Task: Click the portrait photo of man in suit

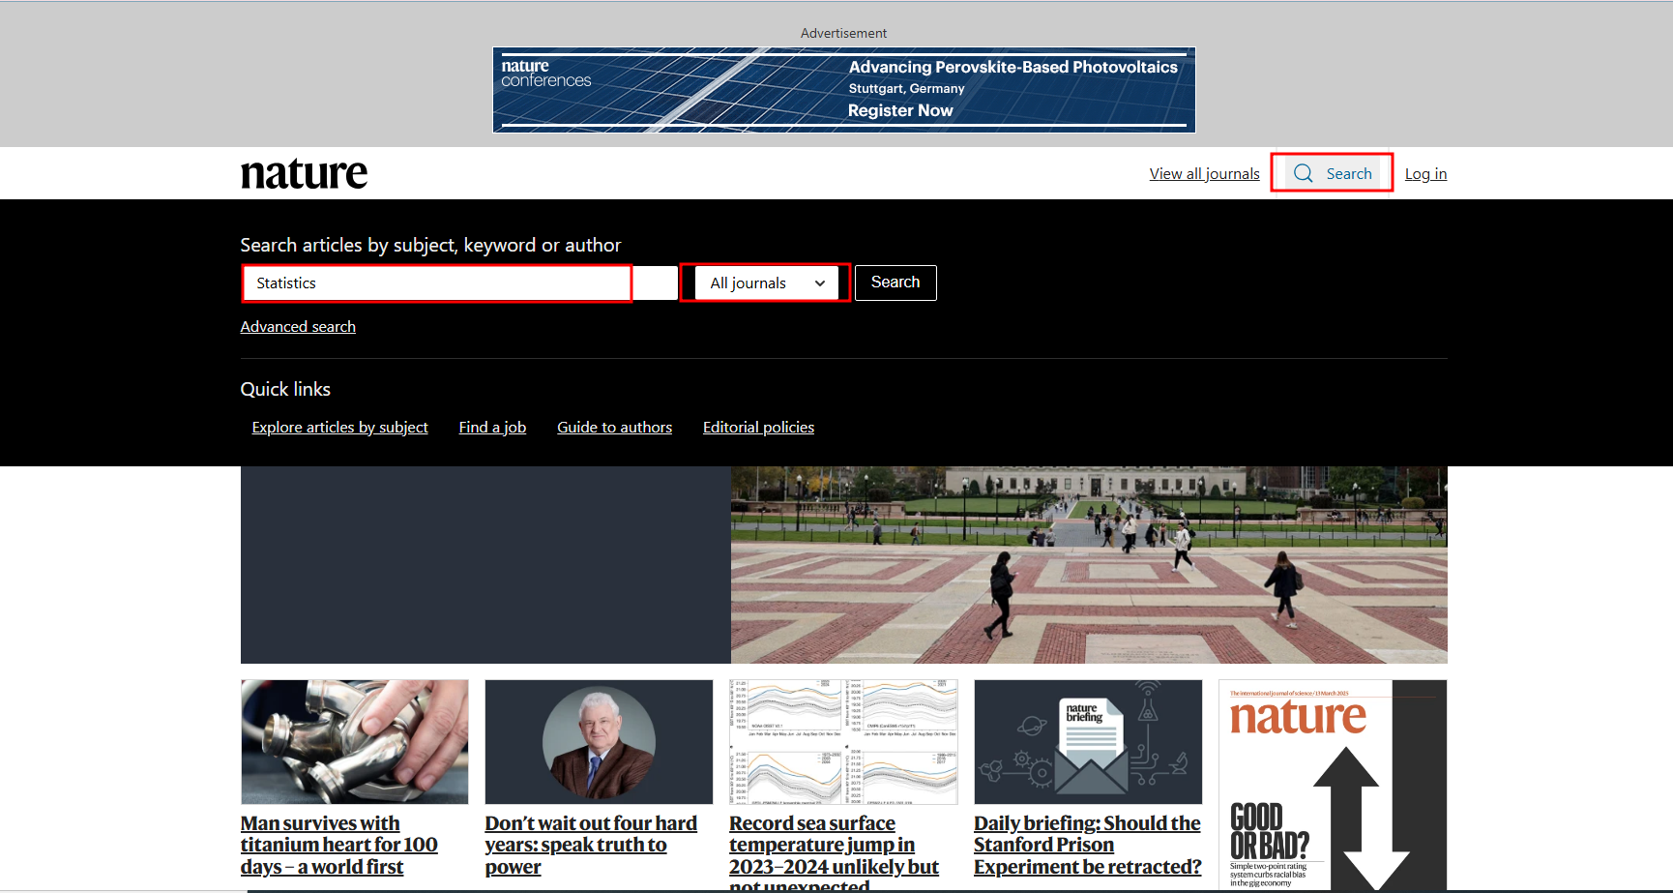Action: pos(599,741)
